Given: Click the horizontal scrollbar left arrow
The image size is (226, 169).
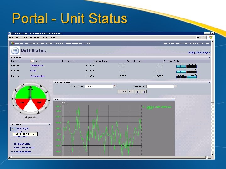Looking at the screenshot, I should pyautogui.click(x=9, y=157).
